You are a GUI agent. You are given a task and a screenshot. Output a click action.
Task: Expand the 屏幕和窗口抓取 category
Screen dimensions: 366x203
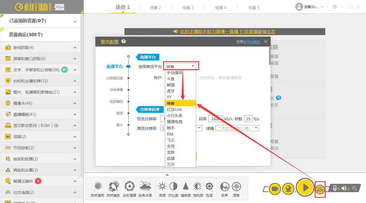click(x=75, y=59)
